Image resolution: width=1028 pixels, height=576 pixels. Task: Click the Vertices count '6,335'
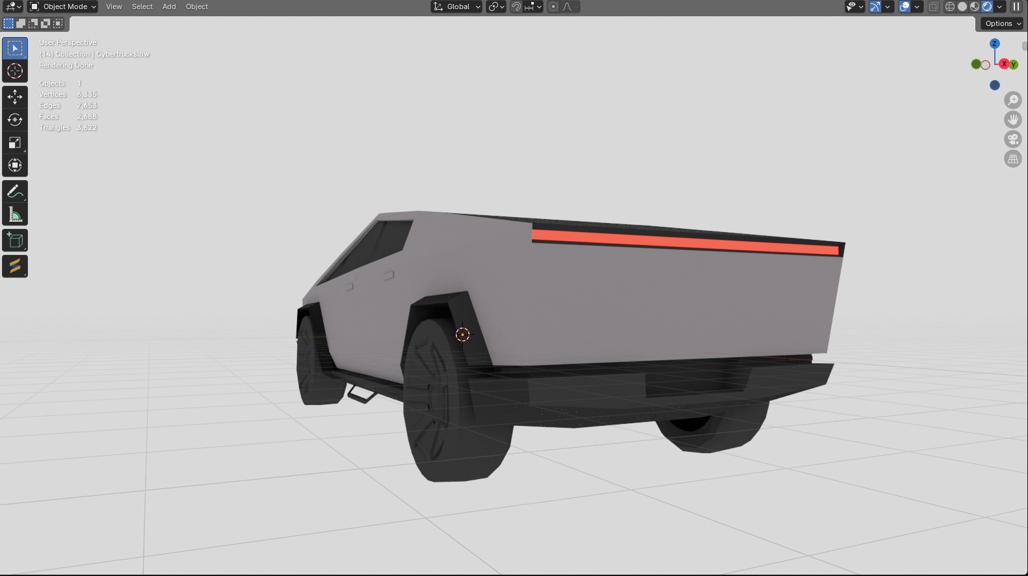(x=86, y=94)
